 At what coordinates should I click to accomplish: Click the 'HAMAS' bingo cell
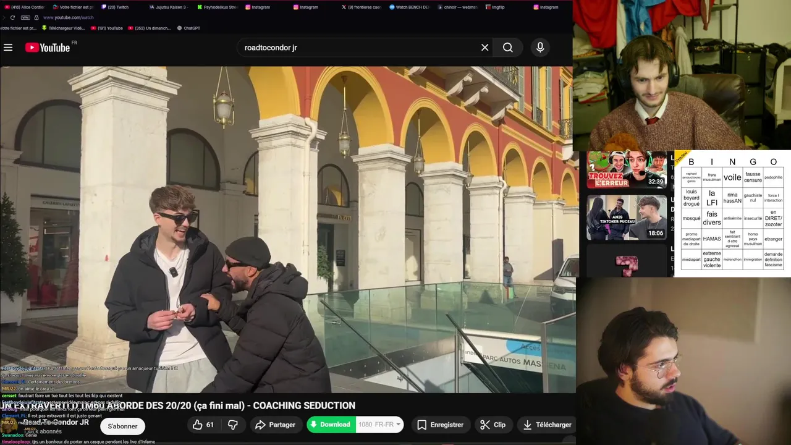tap(712, 239)
